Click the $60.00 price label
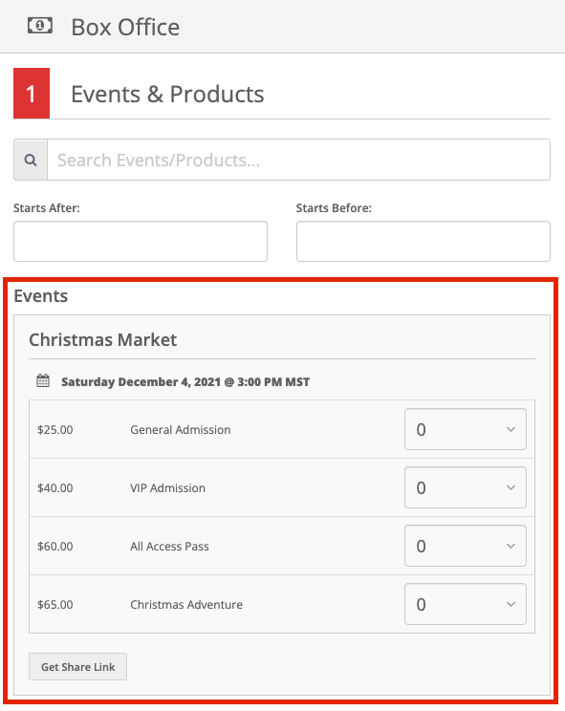The image size is (565, 711). pyautogui.click(x=55, y=547)
